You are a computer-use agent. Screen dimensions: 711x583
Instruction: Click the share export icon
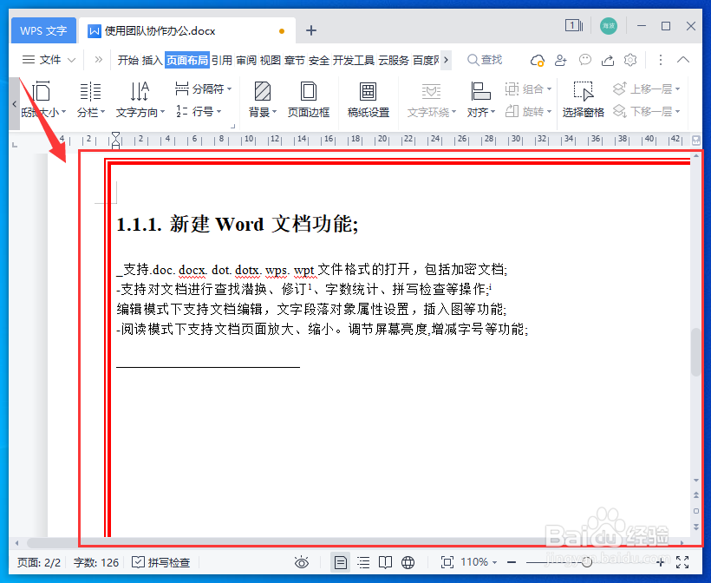pyautogui.click(x=608, y=60)
